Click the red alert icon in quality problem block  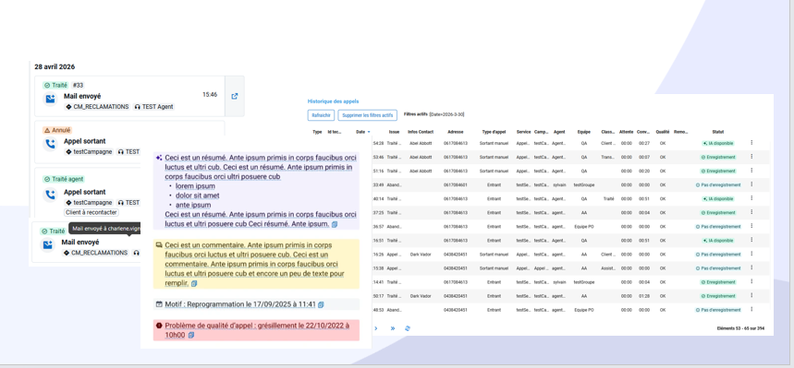click(159, 326)
